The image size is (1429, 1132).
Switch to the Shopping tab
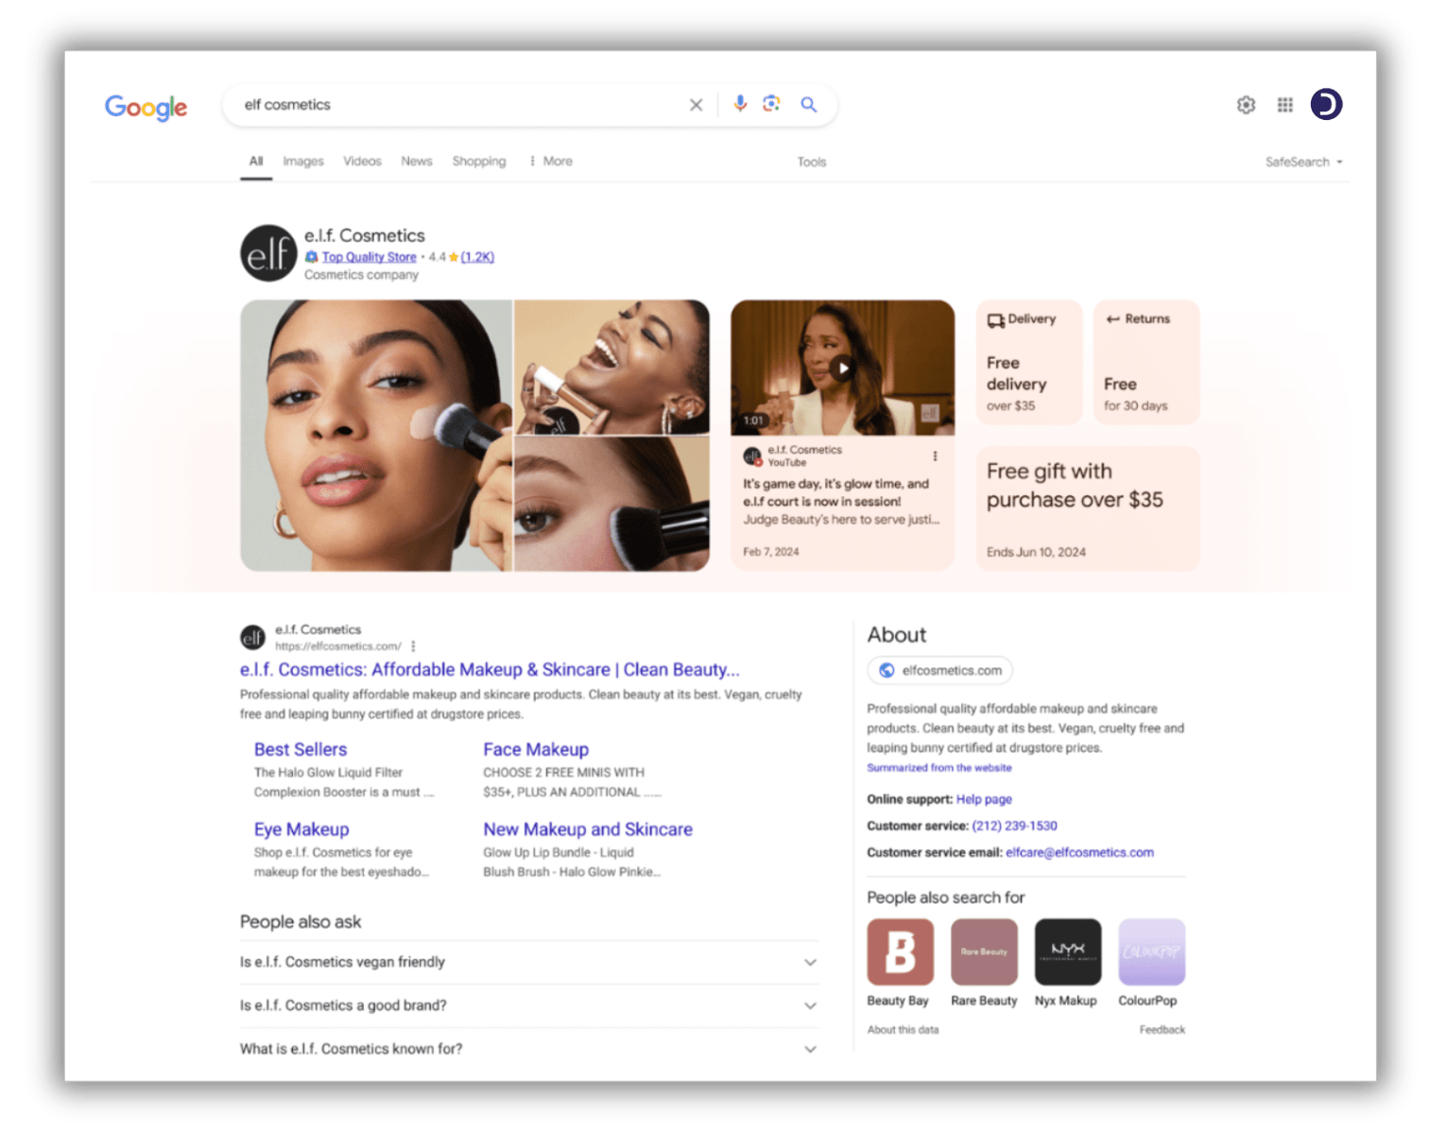point(479,162)
